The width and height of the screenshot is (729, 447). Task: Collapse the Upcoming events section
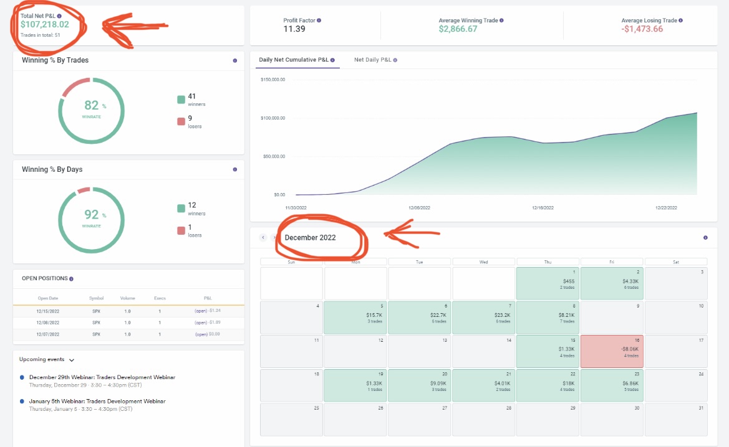point(72,360)
